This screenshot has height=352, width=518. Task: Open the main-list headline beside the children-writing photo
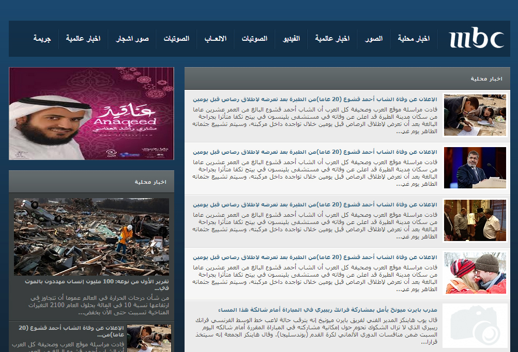tap(315, 99)
